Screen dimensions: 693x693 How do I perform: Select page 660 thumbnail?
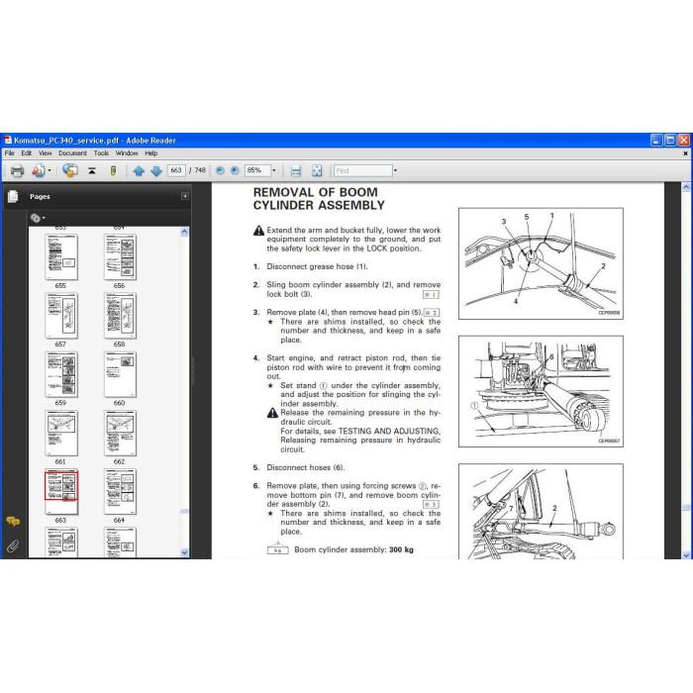tap(120, 374)
